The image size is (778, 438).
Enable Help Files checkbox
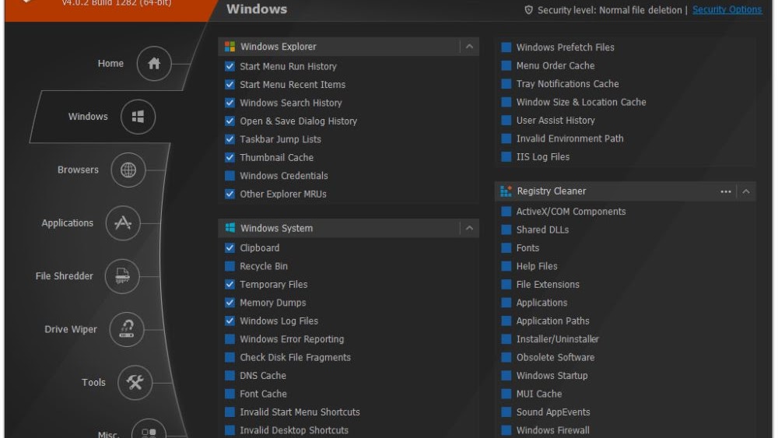(506, 266)
